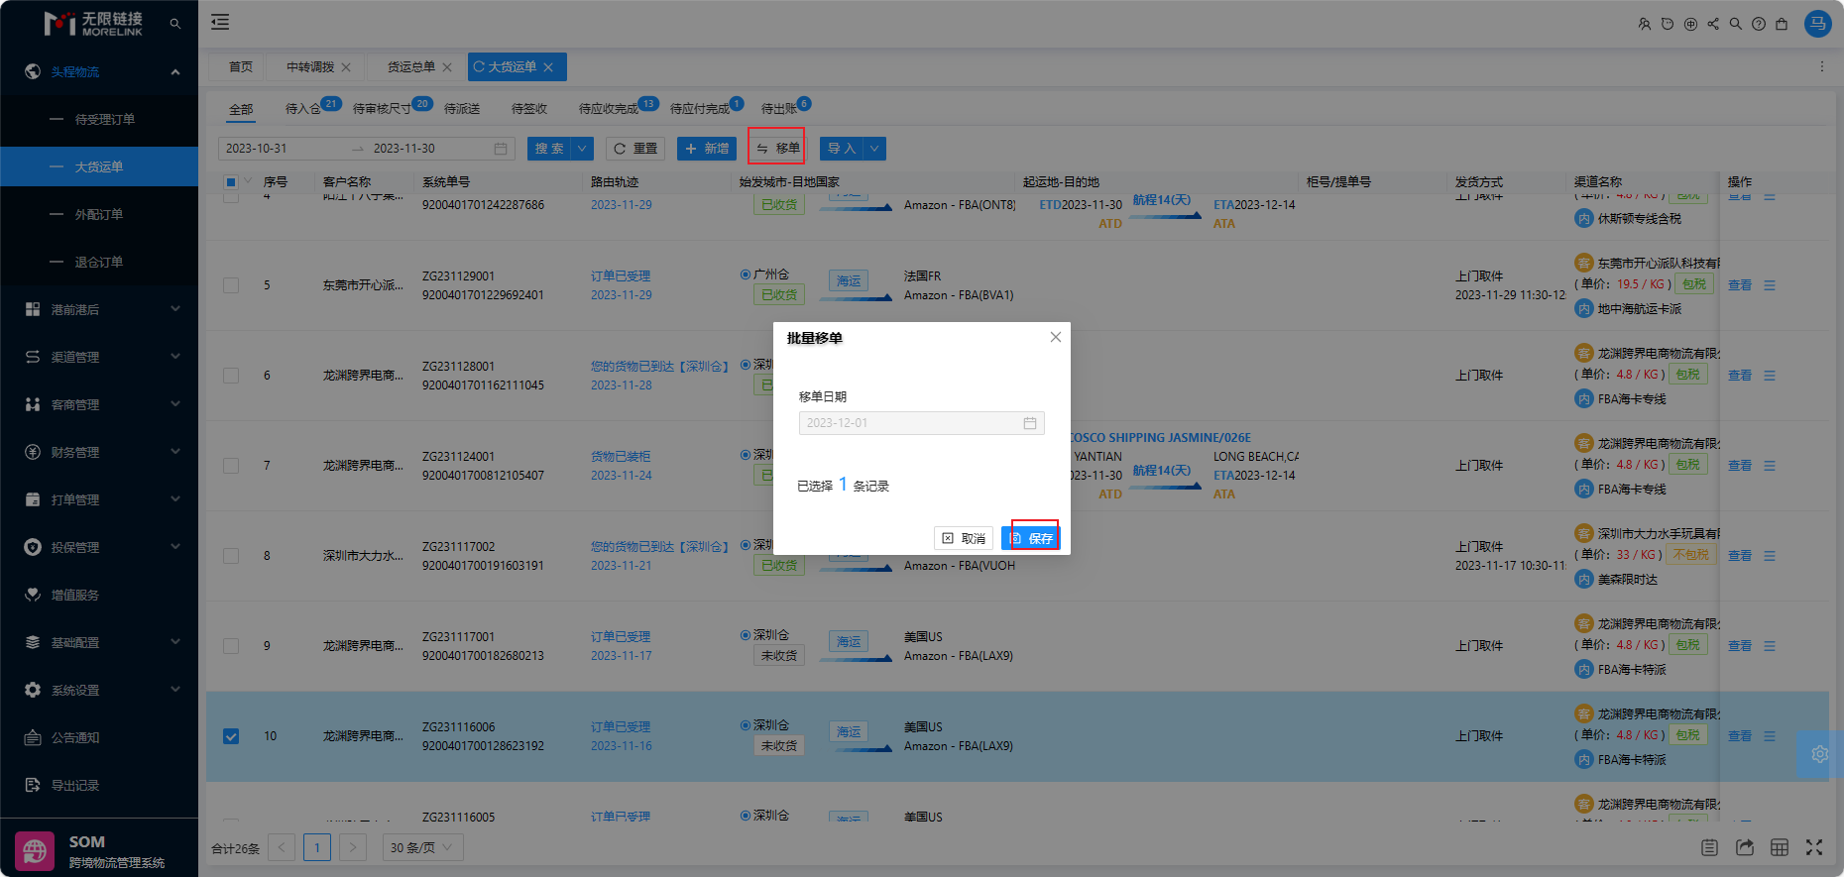This screenshot has height=877, width=1844.
Task: Click the export share arrow icon in footer
Action: click(x=1745, y=847)
